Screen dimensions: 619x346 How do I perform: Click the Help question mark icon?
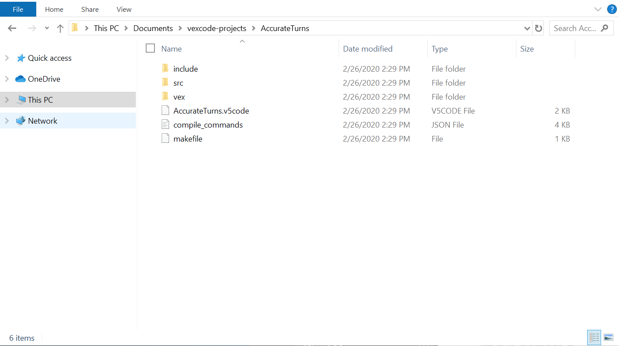[x=612, y=9]
